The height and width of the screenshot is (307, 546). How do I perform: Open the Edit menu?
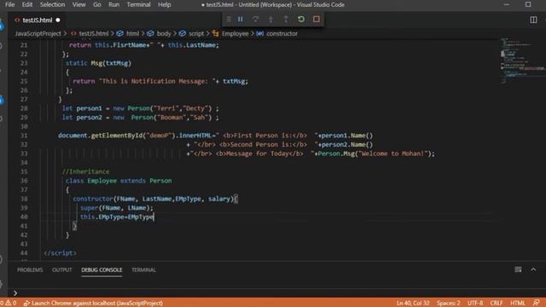[27, 4]
